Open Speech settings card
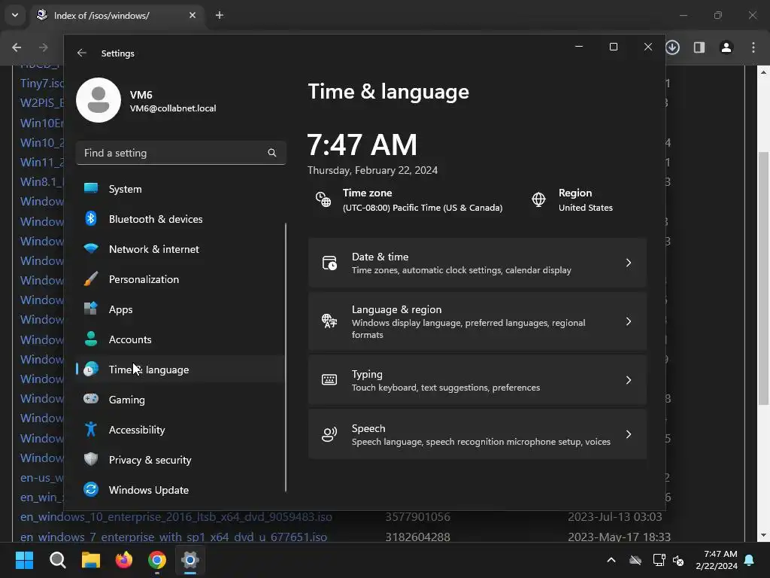This screenshot has width=770, height=578. [x=477, y=434]
